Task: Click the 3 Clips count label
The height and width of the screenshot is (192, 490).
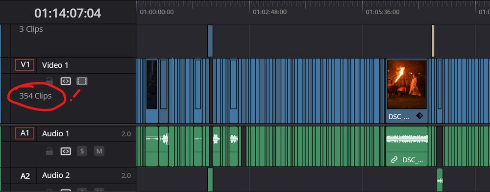Action: (31, 29)
